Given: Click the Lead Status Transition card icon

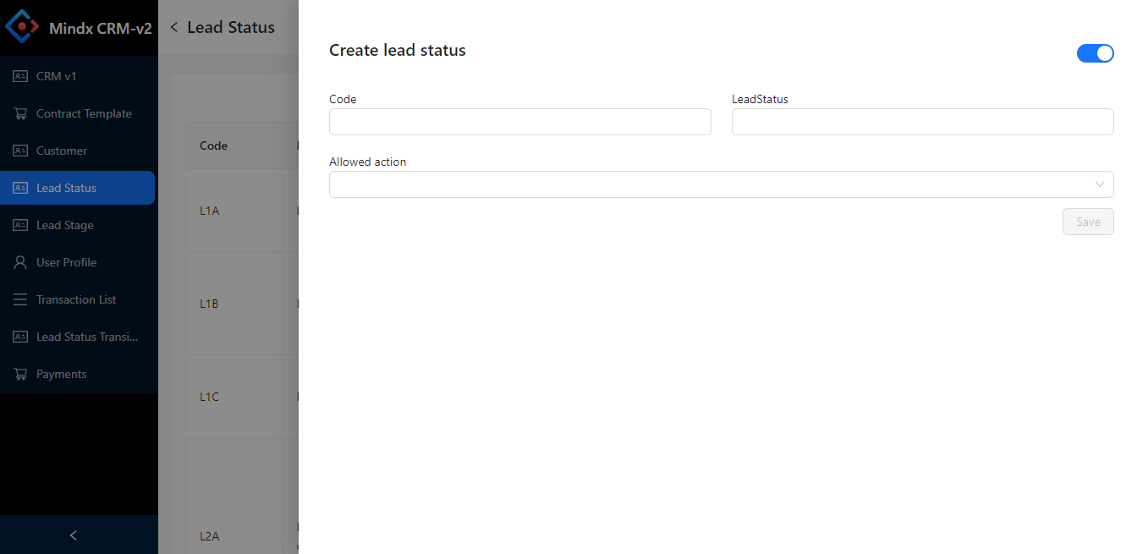Looking at the screenshot, I should click(x=20, y=337).
